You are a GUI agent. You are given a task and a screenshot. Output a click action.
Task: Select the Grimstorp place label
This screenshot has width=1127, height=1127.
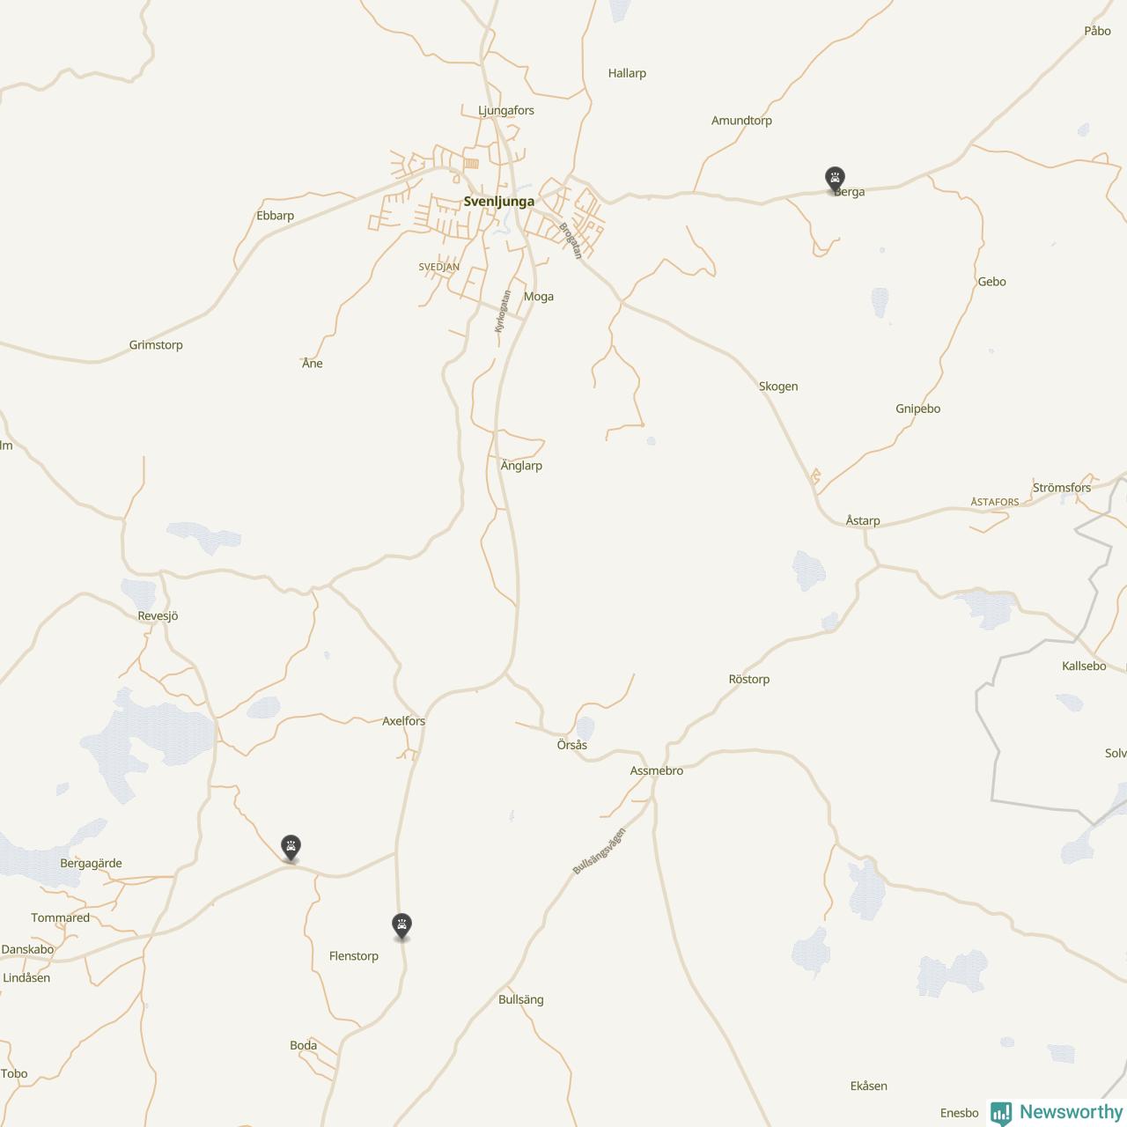156,345
